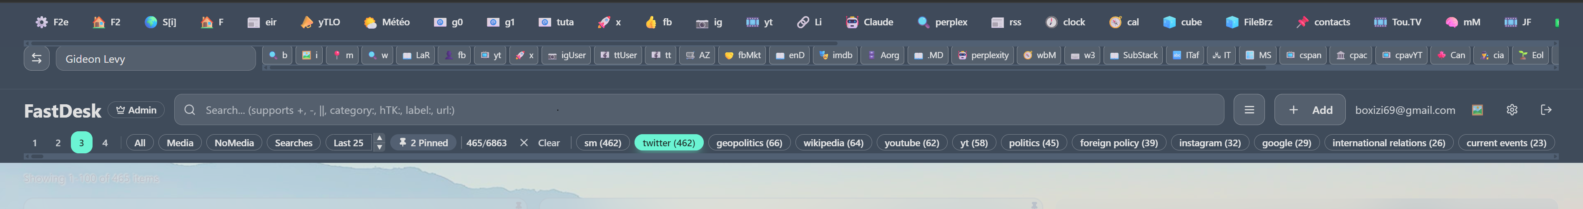Open the Admin role badge

coord(136,110)
